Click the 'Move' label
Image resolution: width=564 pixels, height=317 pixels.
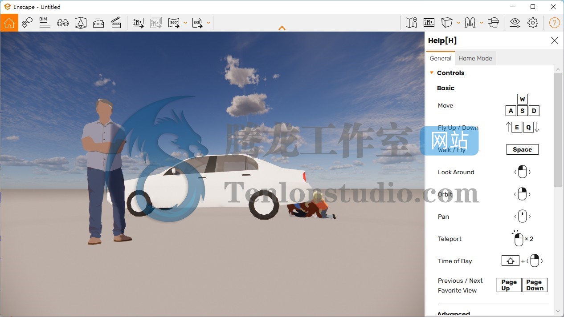pos(445,105)
